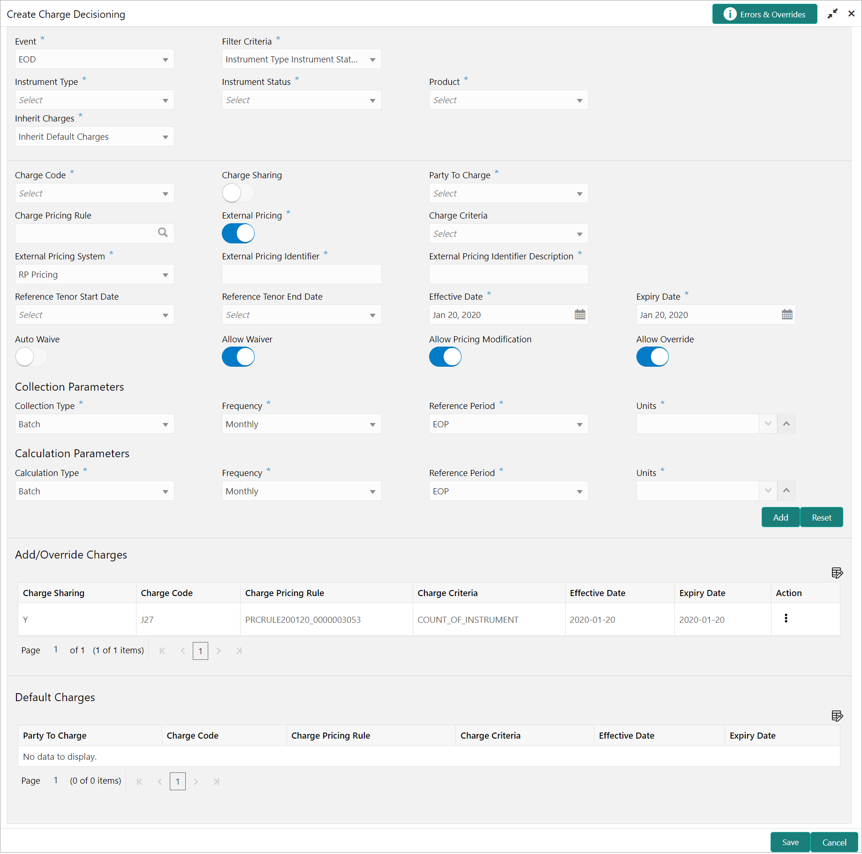
Task: Open the Effective Date calendar picker
Action: coord(580,315)
